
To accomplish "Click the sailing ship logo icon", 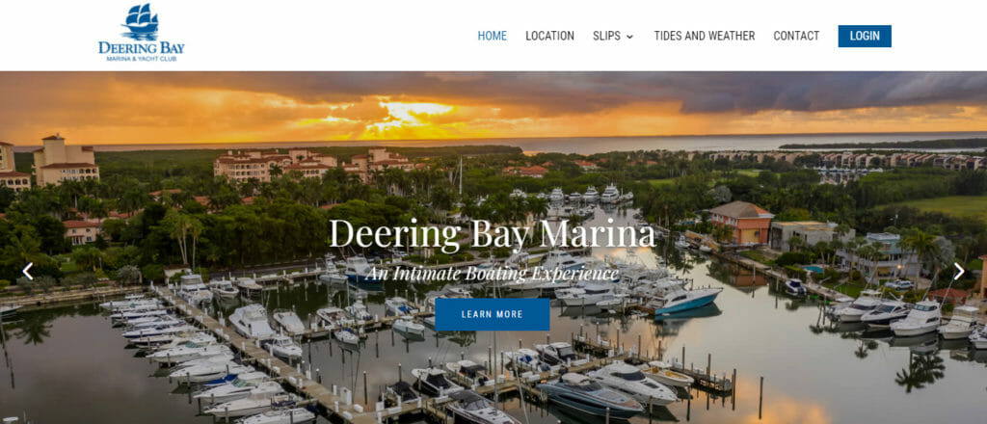I will coord(141,21).
